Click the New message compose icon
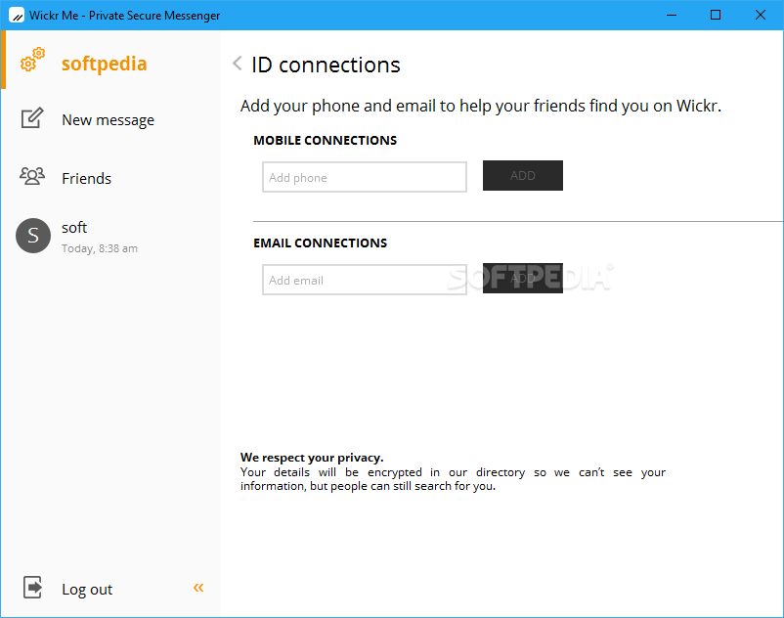 32,118
